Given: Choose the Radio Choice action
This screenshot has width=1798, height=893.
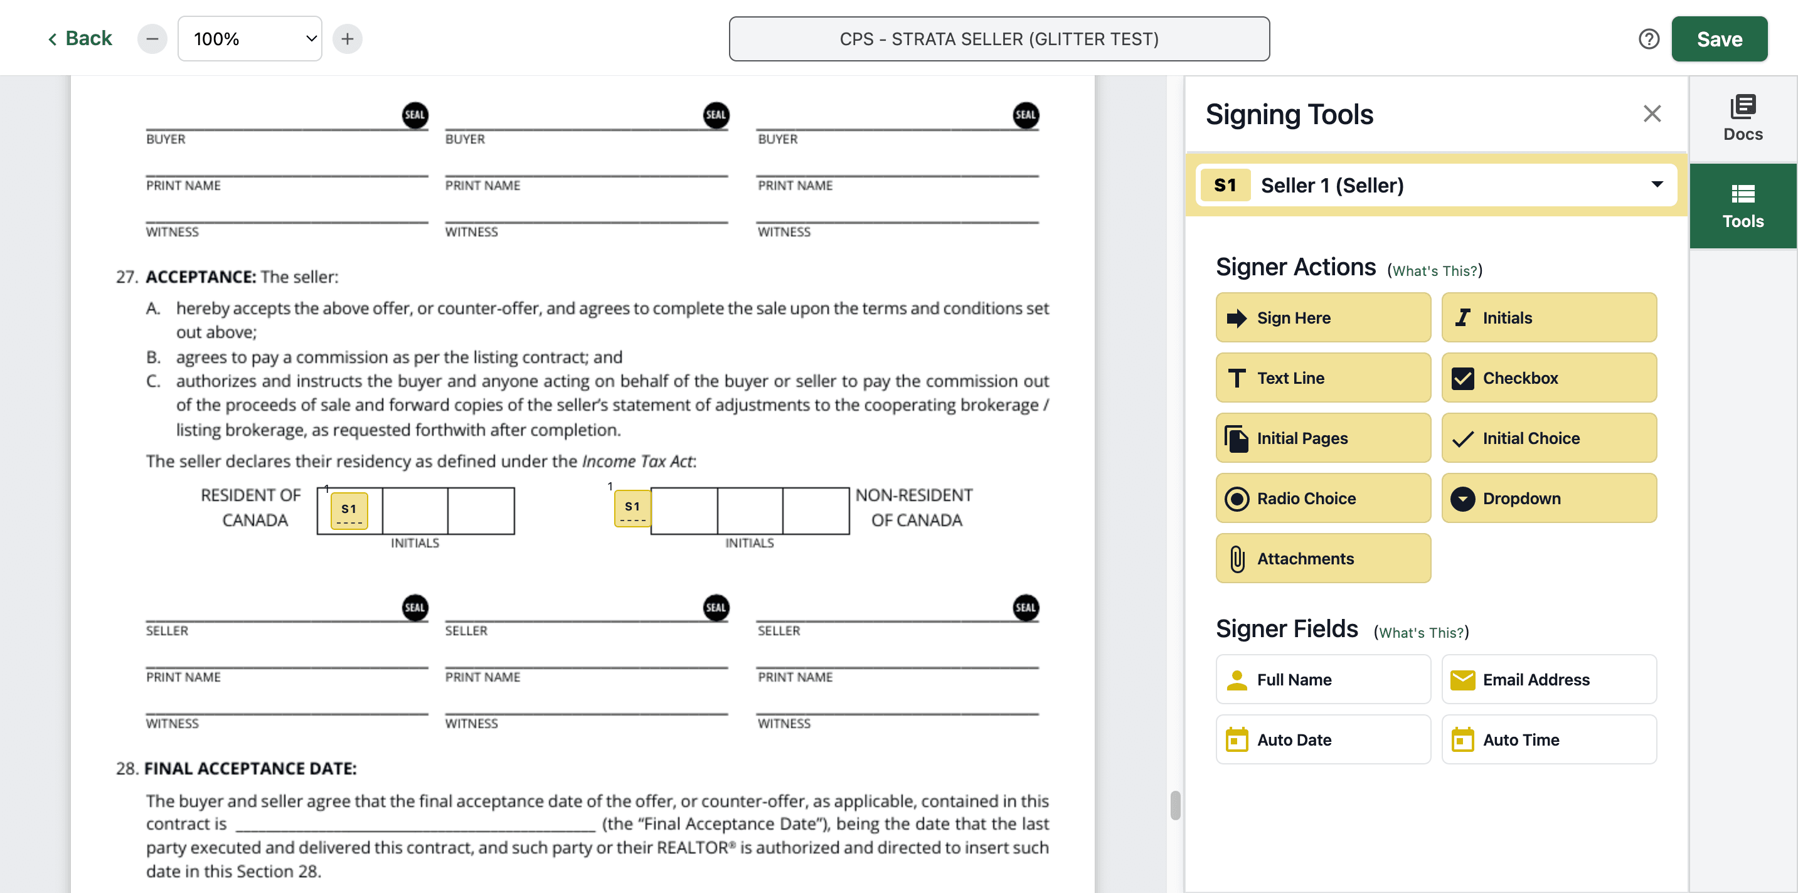Looking at the screenshot, I should [x=1322, y=498].
